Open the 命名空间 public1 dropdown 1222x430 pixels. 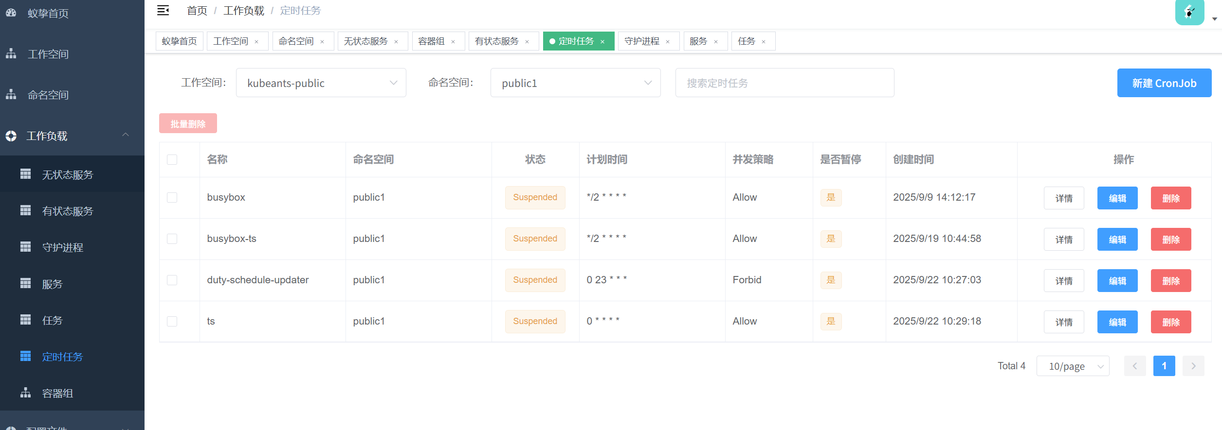tap(575, 83)
